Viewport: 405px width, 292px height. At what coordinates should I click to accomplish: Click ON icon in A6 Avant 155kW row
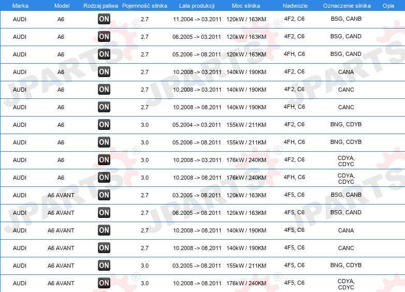(x=104, y=265)
